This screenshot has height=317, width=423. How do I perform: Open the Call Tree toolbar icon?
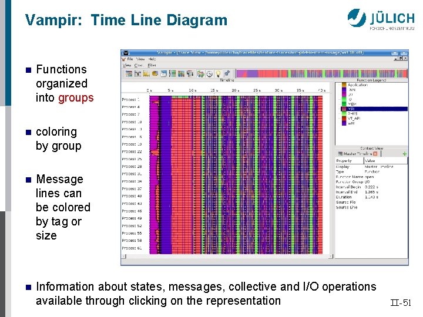[x=190, y=73]
